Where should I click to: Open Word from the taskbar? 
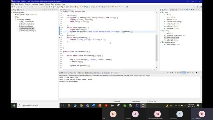(94, 106)
